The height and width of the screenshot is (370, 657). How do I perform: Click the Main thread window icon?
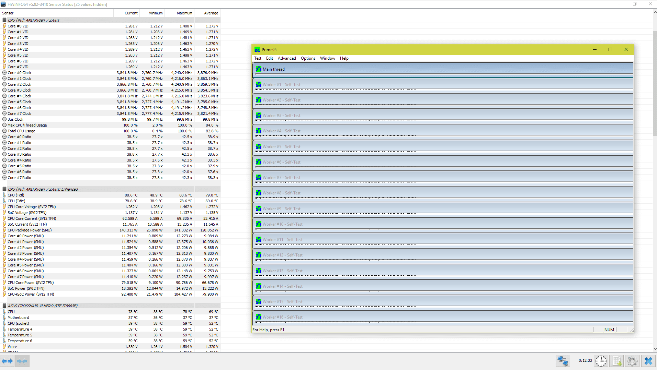[259, 69]
